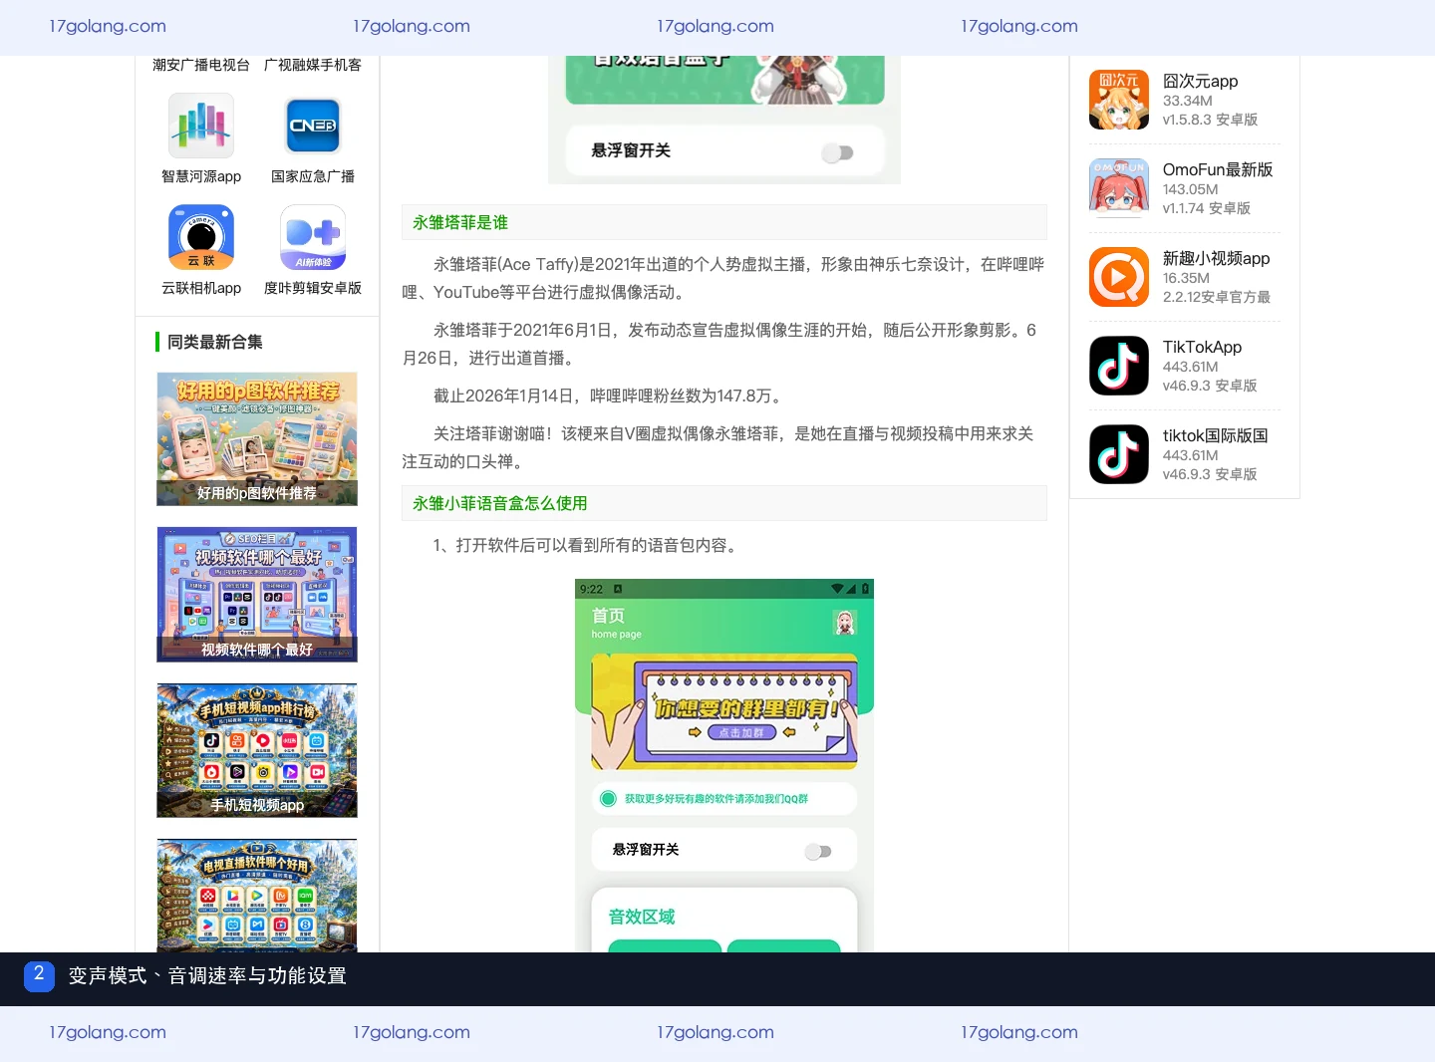
Task: Toggle the upper 悬浮窗开关 switch
Action: pyautogui.click(x=838, y=152)
